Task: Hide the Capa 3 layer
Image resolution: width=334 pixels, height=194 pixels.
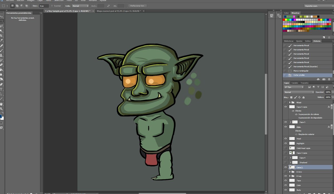Action: 285,167
